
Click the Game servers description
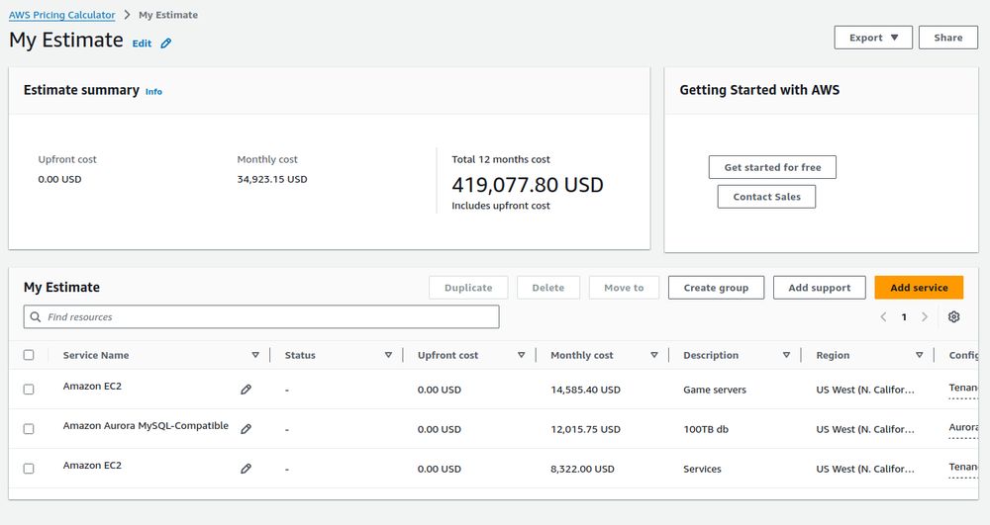(x=715, y=390)
